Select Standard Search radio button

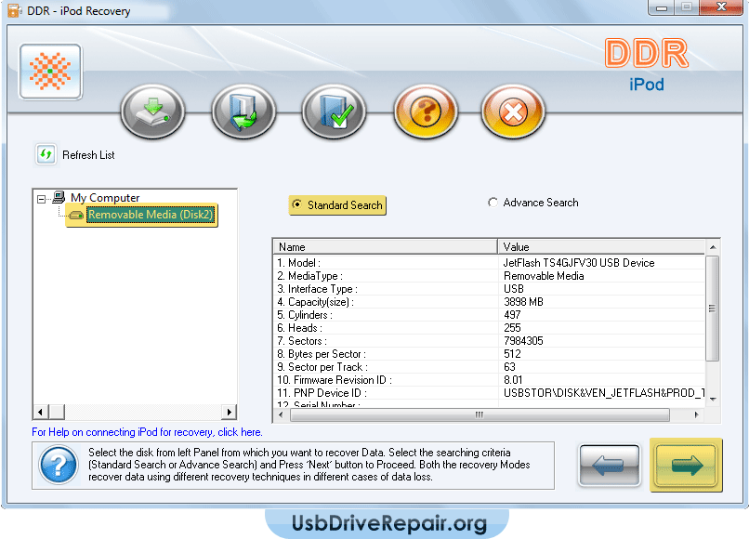297,204
